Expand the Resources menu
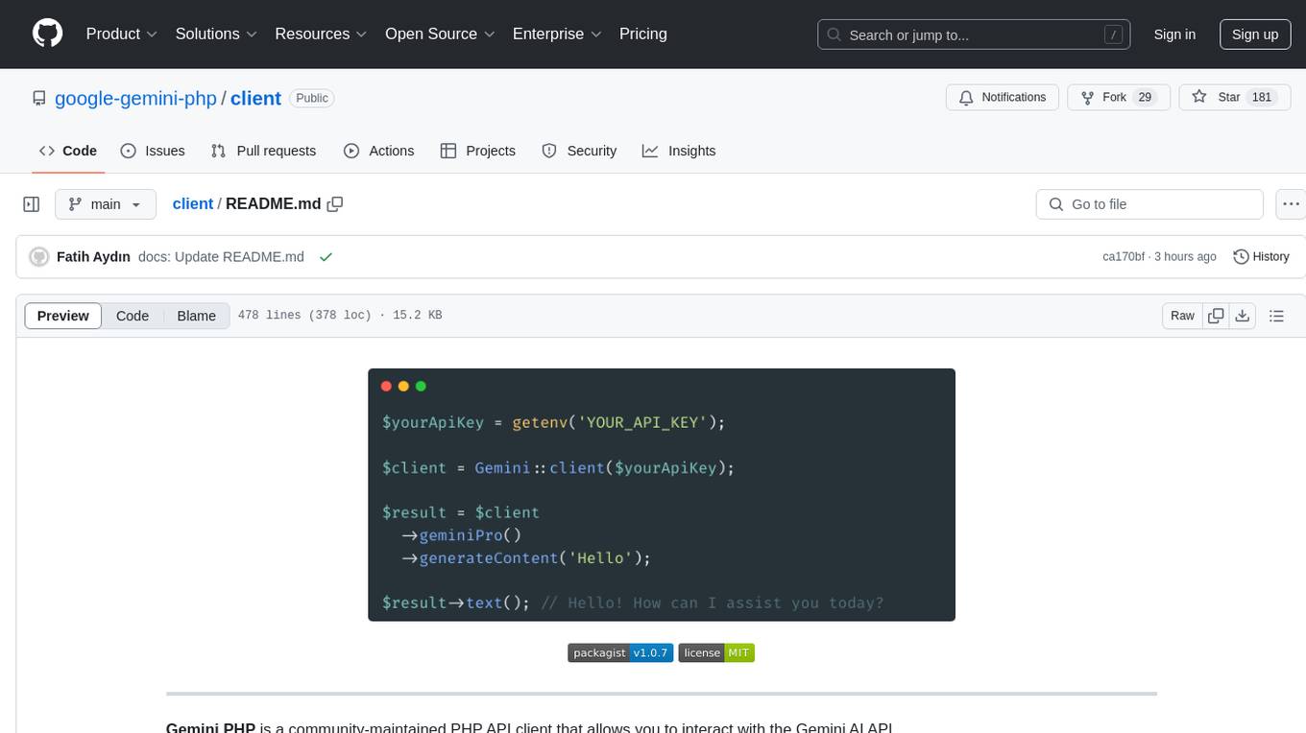Viewport: 1306px width, 733px height. [x=321, y=34]
